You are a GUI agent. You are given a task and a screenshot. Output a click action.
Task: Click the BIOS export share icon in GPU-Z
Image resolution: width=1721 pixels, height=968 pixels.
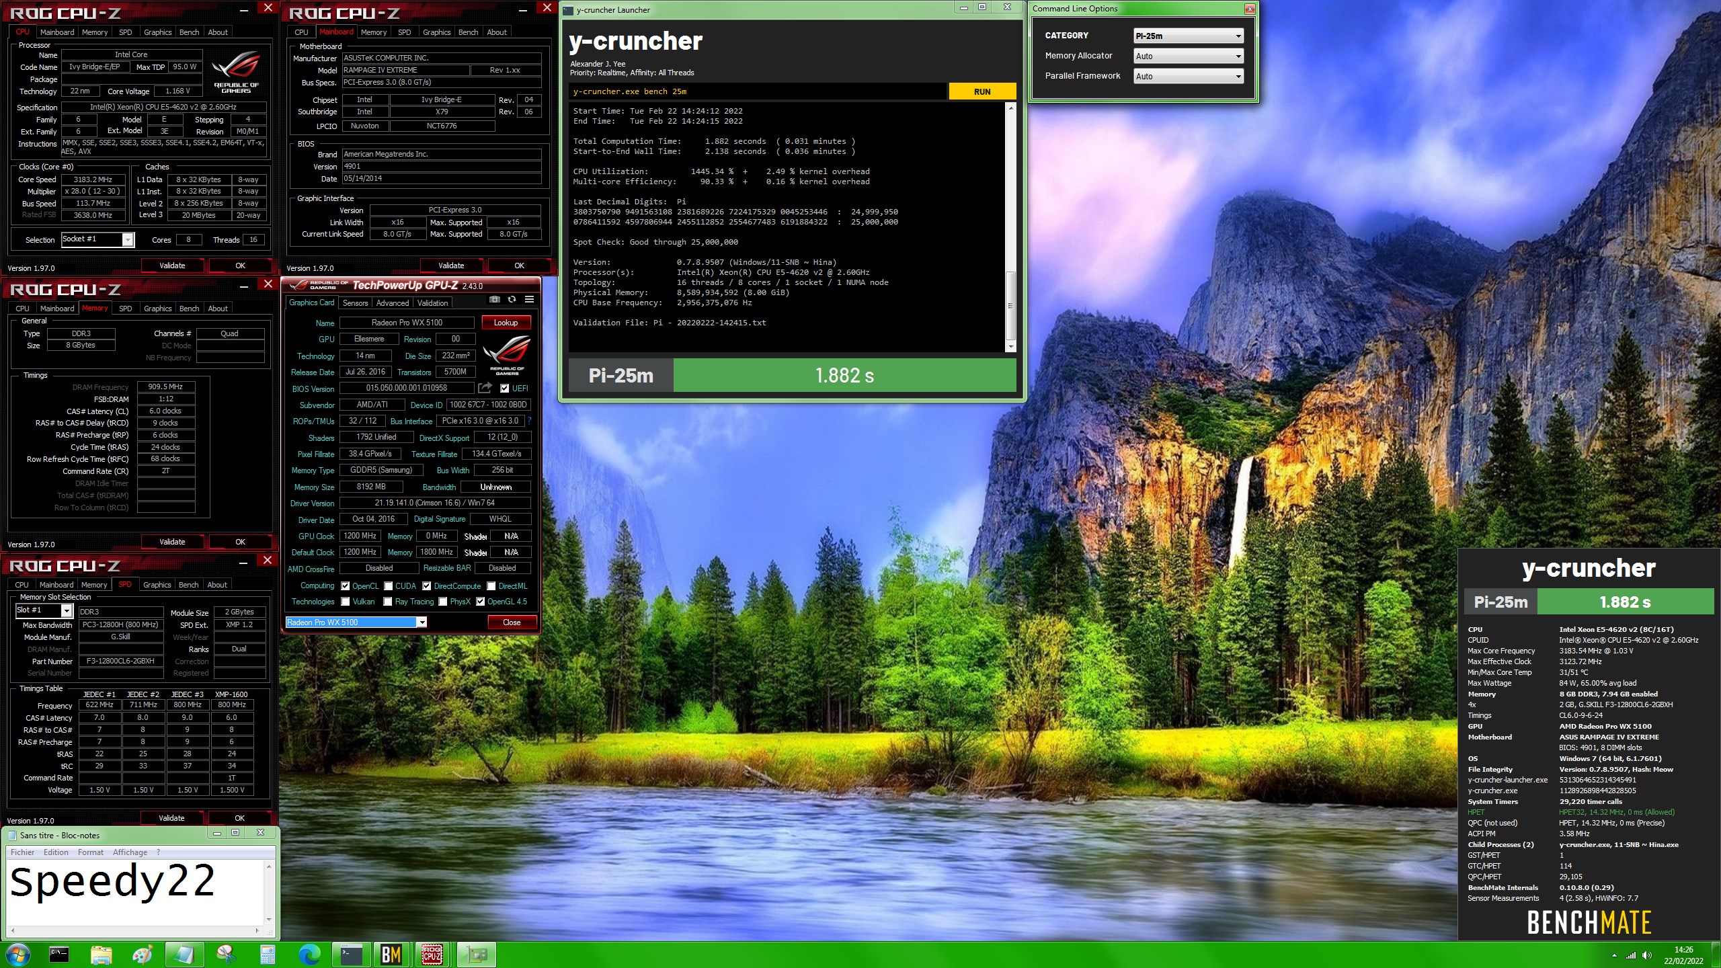pos(485,388)
